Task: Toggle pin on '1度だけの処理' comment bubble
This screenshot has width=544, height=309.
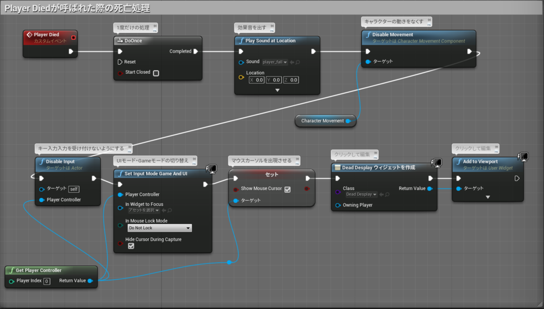Action: click(x=155, y=26)
